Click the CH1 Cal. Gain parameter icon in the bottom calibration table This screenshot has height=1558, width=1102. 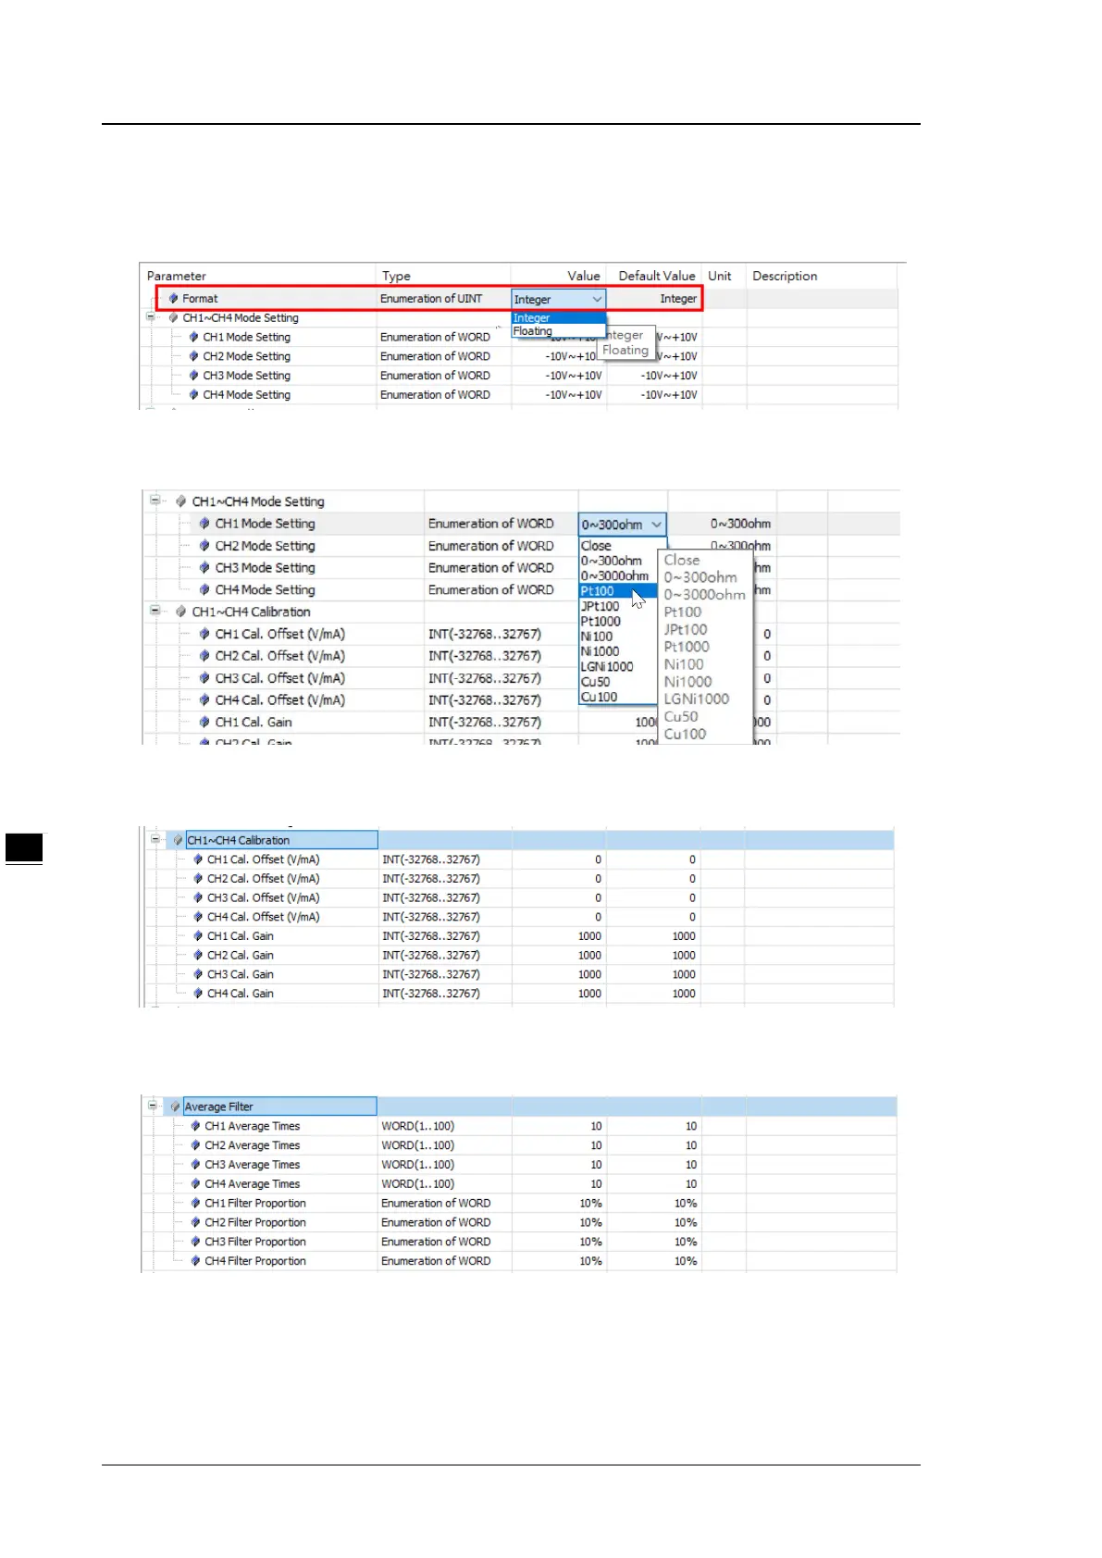pyautogui.click(x=197, y=936)
